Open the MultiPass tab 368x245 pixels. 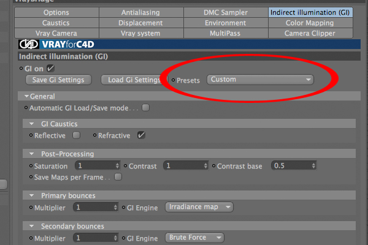click(226, 33)
